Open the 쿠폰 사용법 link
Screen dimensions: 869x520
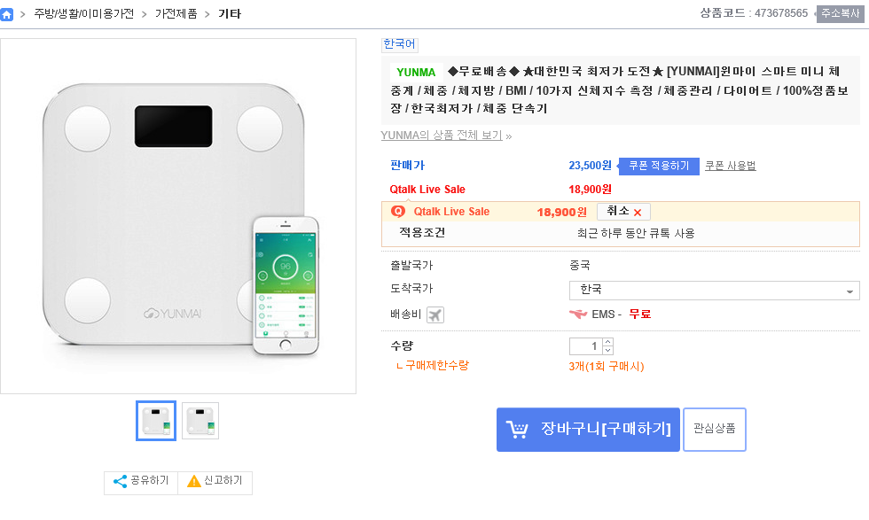730,166
